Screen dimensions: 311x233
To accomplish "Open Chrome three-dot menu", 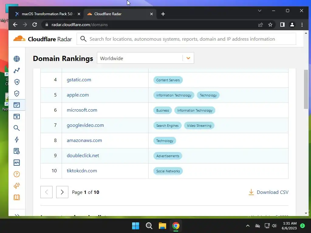I will [302, 25].
